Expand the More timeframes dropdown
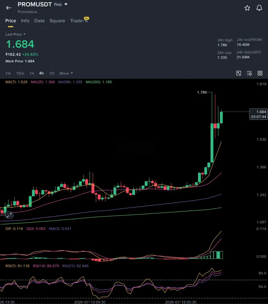This screenshot has height=304, width=268. click(x=66, y=73)
